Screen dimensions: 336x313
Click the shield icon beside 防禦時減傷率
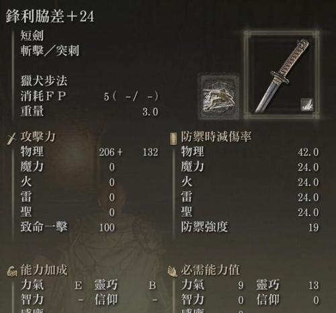173,139
